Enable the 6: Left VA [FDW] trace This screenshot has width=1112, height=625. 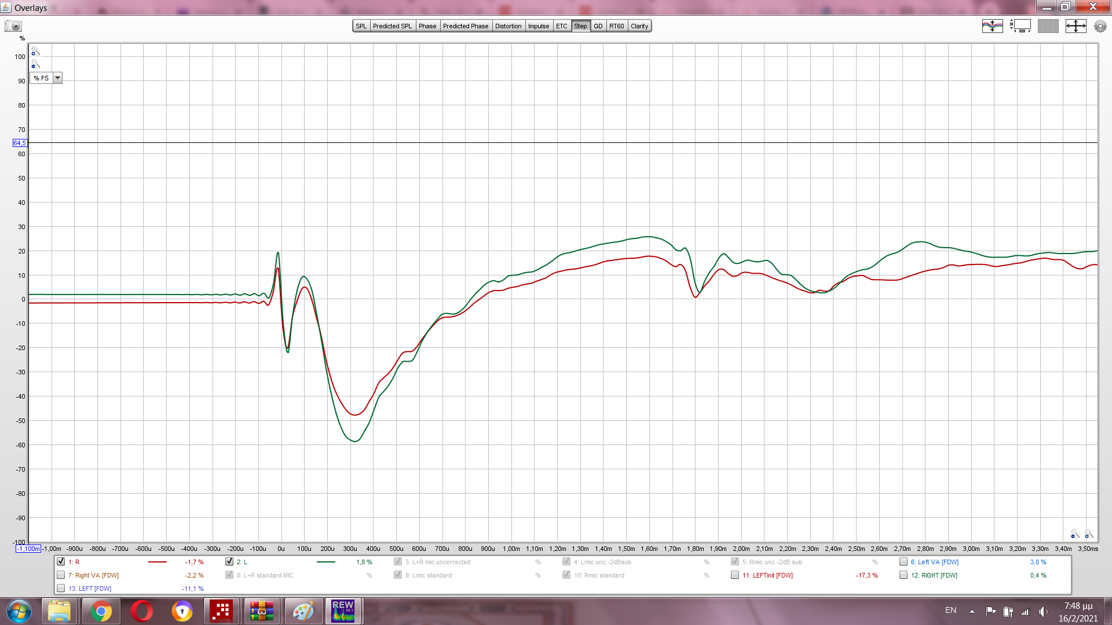pos(904,561)
